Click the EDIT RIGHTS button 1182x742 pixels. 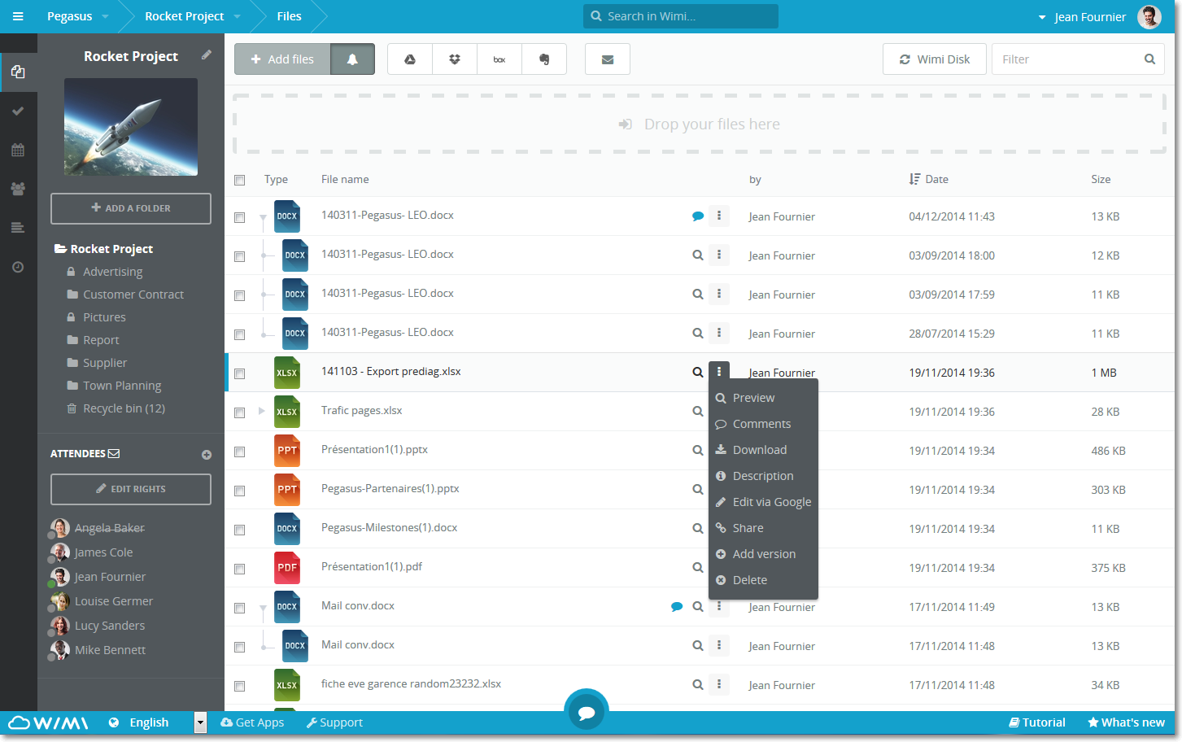click(x=131, y=489)
